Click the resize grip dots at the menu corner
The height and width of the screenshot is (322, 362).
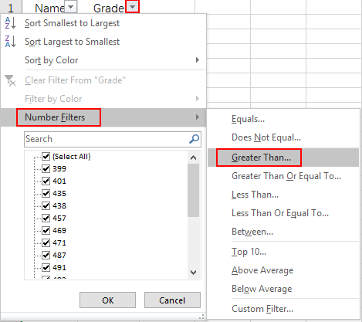[201, 317]
